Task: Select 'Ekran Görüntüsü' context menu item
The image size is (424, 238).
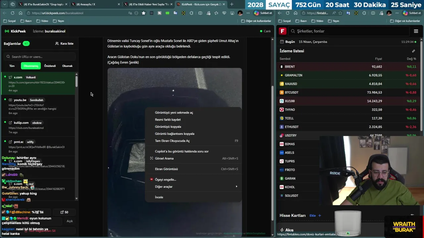Action: coord(193,169)
